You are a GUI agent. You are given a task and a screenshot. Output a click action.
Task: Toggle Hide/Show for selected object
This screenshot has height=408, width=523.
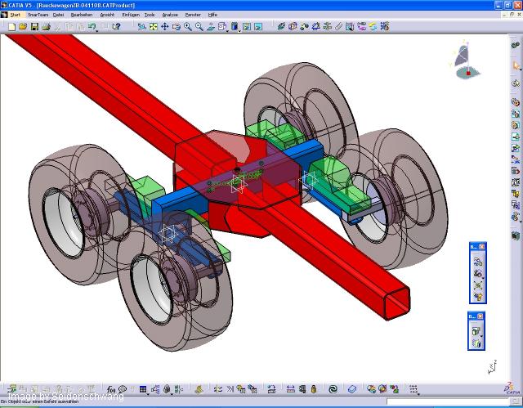pos(246,27)
